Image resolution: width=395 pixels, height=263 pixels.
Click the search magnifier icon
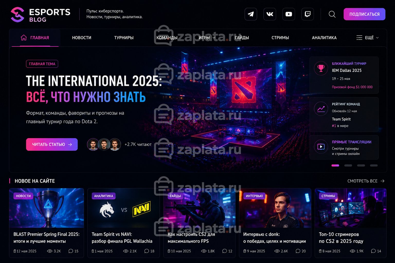pyautogui.click(x=332, y=14)
